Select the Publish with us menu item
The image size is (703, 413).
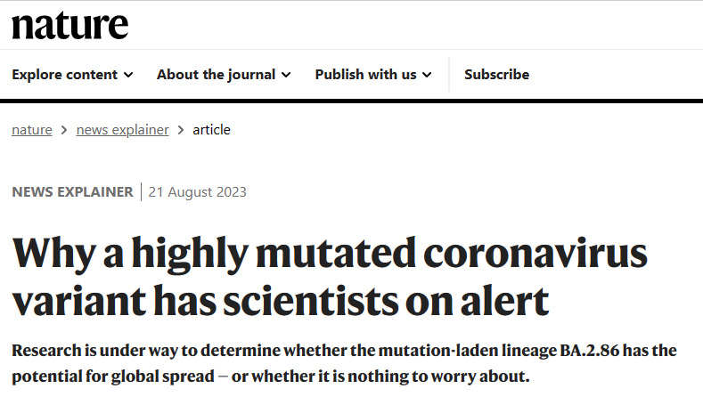point(373,75)
